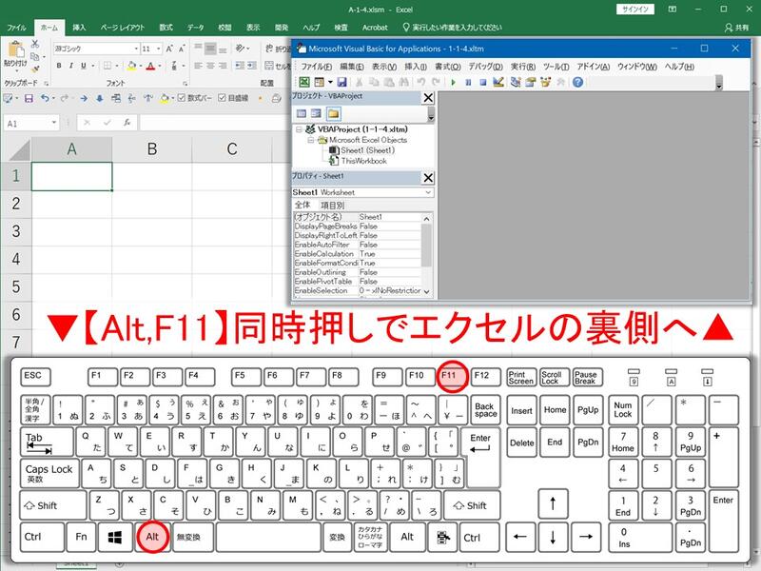Open the font color dropdown arrow
761x571 pixels.
tap(159, 66)
